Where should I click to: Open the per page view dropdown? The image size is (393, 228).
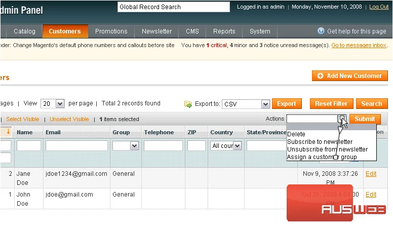53,103
